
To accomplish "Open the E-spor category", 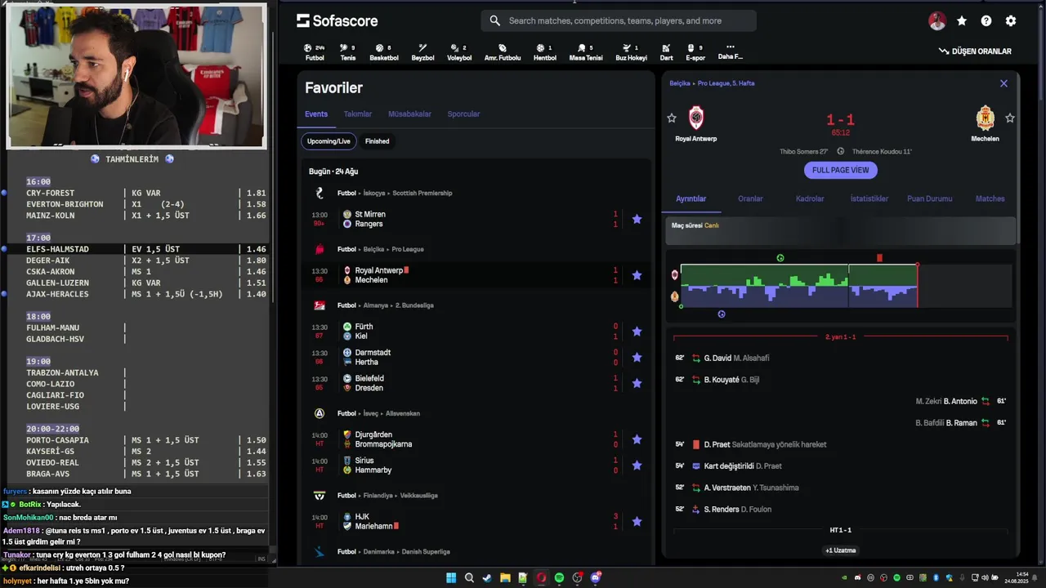I will point(695,52).
